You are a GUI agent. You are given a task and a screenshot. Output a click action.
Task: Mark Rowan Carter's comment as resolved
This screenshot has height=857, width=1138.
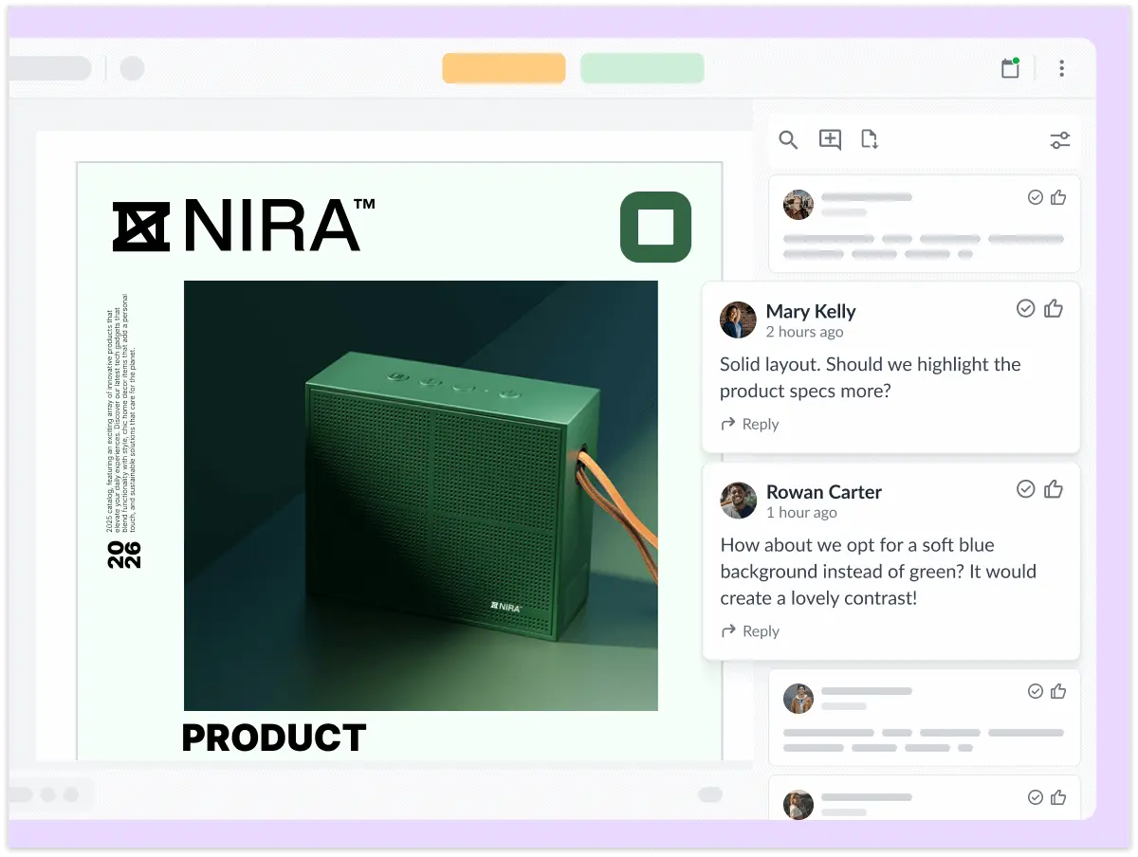[1025, 488]
